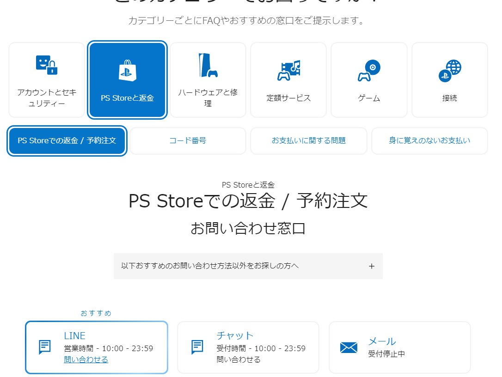This screenshot has height=377, width=502.
Task: Click the LINE heading in contact card
Action: (x=74, y=336)
